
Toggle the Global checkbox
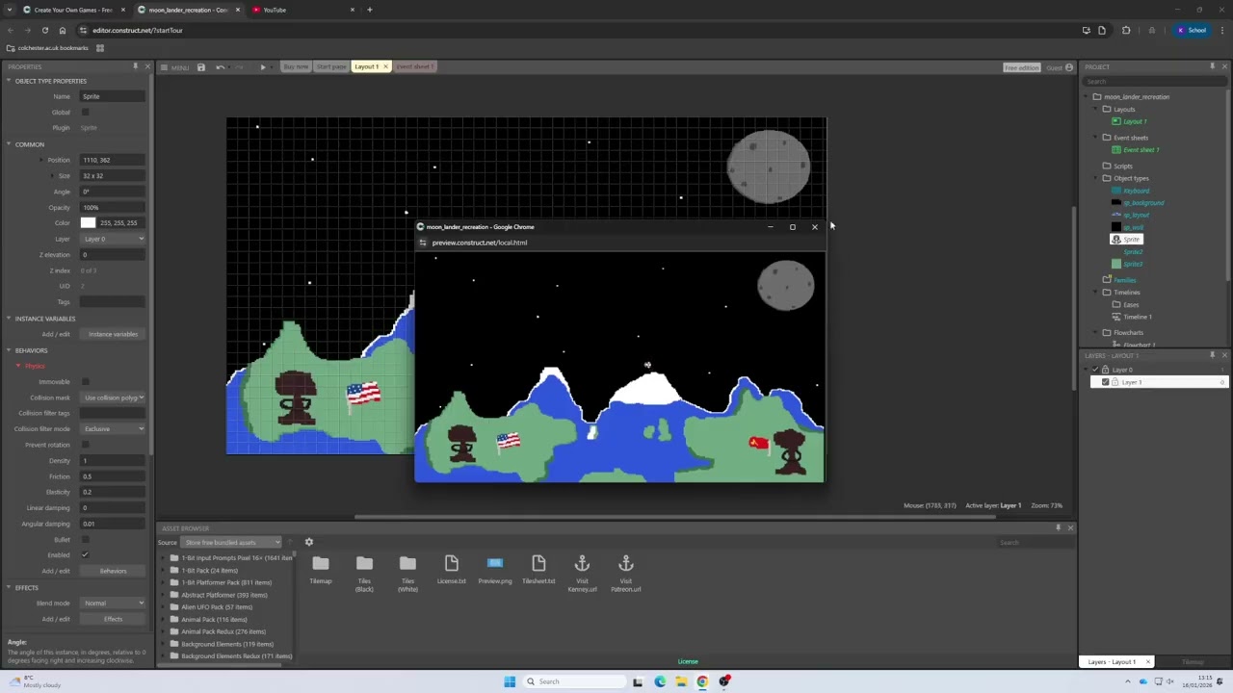86,113
